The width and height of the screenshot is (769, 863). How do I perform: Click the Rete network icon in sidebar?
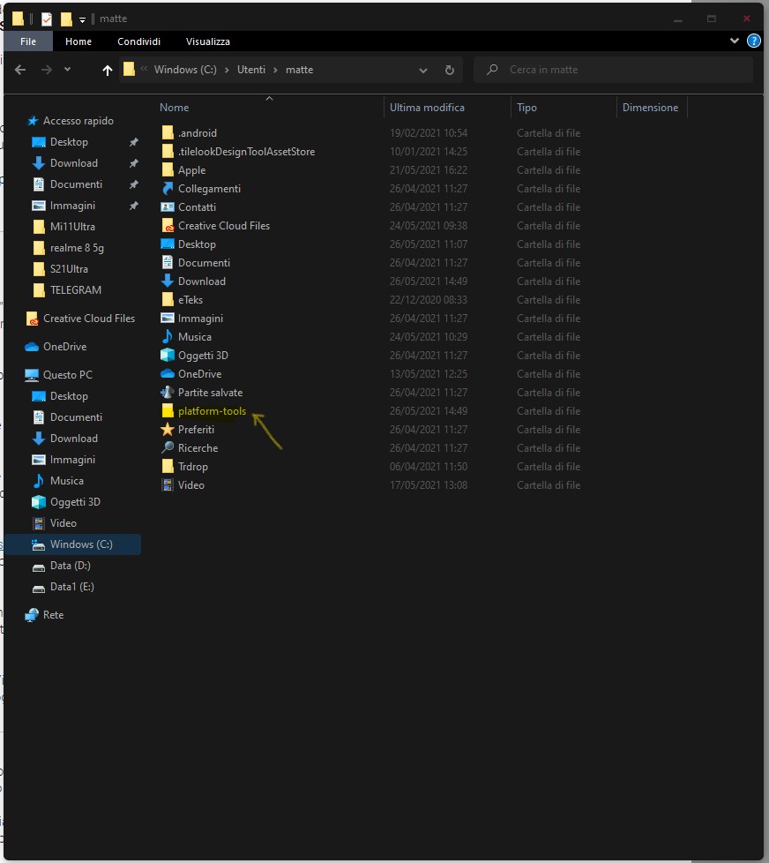tap(33, 615)
